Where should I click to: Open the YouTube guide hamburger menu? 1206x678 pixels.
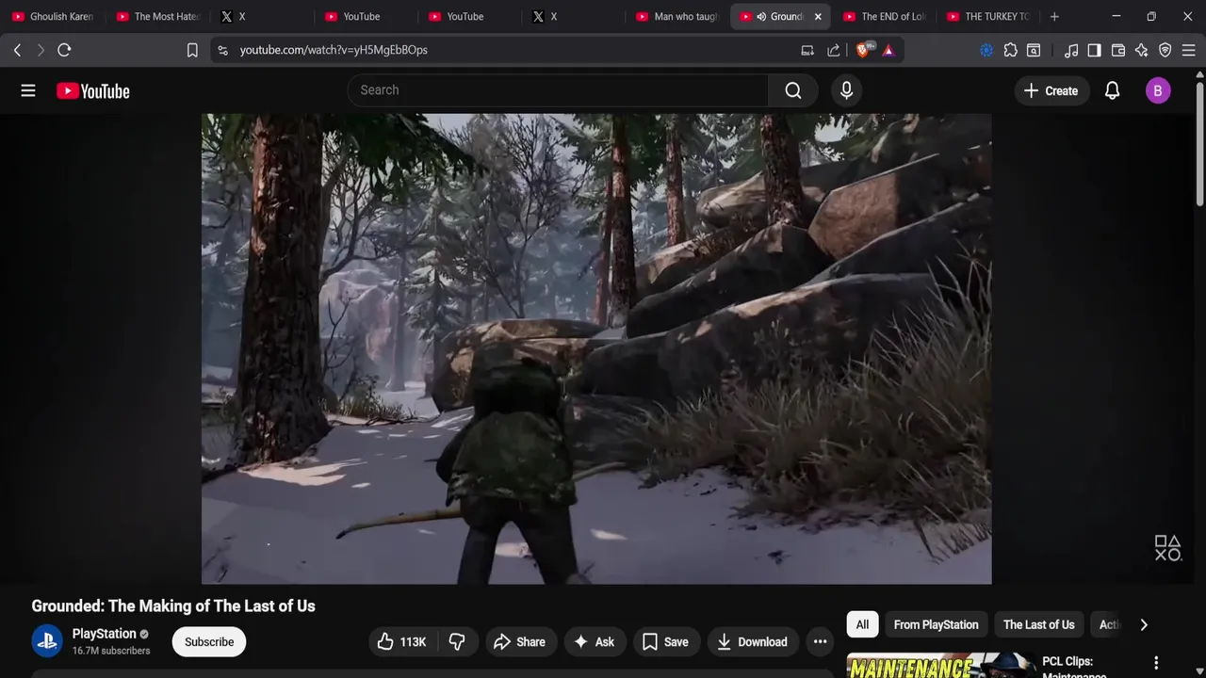[x=28, y=90]
